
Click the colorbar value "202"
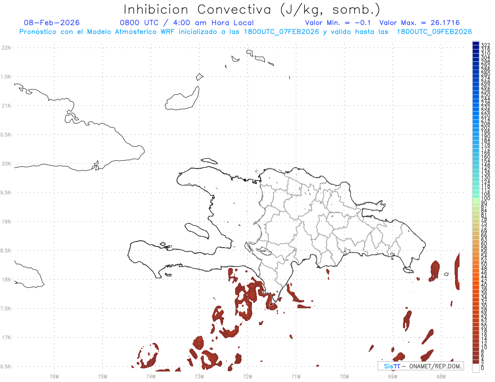click(486, 128)
